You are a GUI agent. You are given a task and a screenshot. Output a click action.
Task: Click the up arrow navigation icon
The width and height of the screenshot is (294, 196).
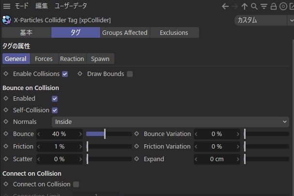(x=244, y=6)
